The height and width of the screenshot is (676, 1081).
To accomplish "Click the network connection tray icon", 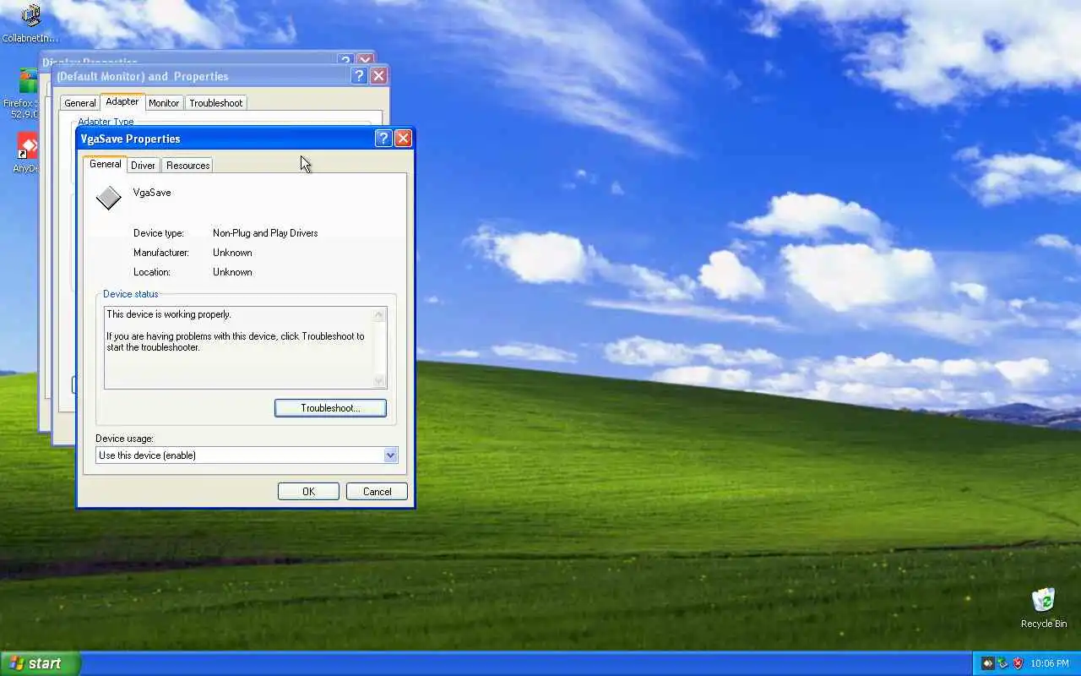I will click(1002, 663).
